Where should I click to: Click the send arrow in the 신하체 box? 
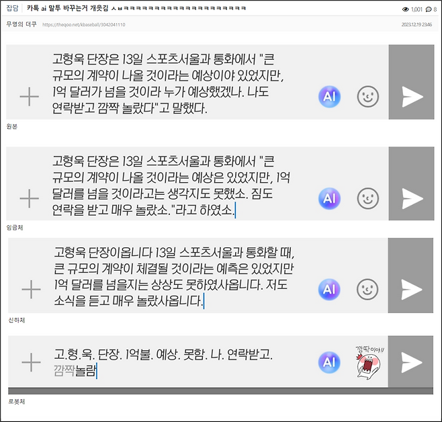pyautogui.click(x=411, y=289)
